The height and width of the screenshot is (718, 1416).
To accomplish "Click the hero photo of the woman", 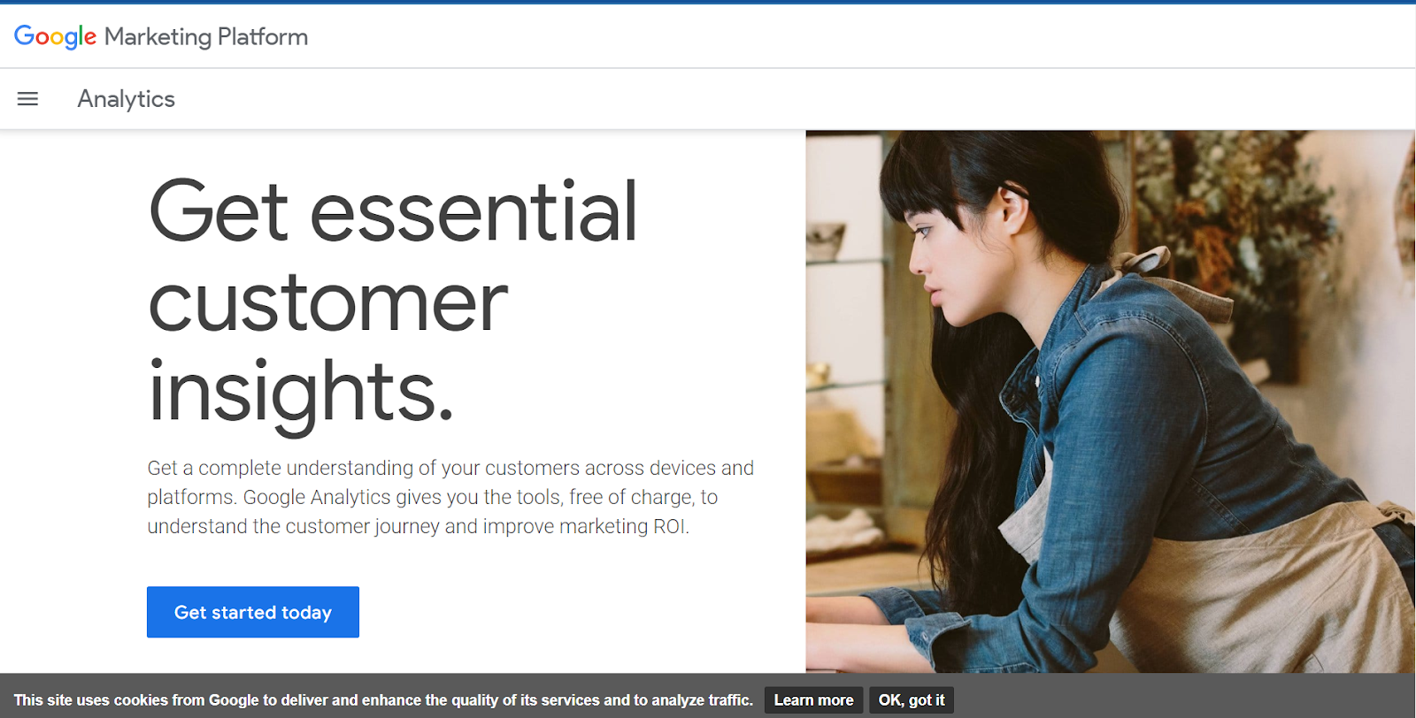I will click(1110, 401).
